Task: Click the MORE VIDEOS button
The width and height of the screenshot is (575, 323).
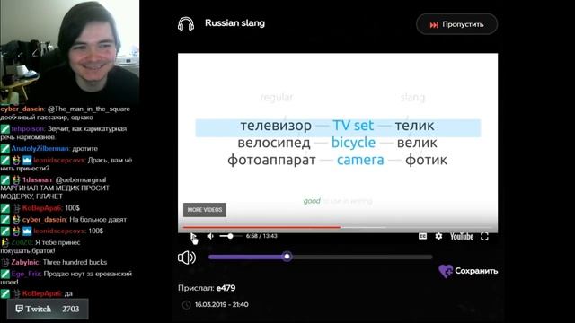Action: (x=205, y=210)
